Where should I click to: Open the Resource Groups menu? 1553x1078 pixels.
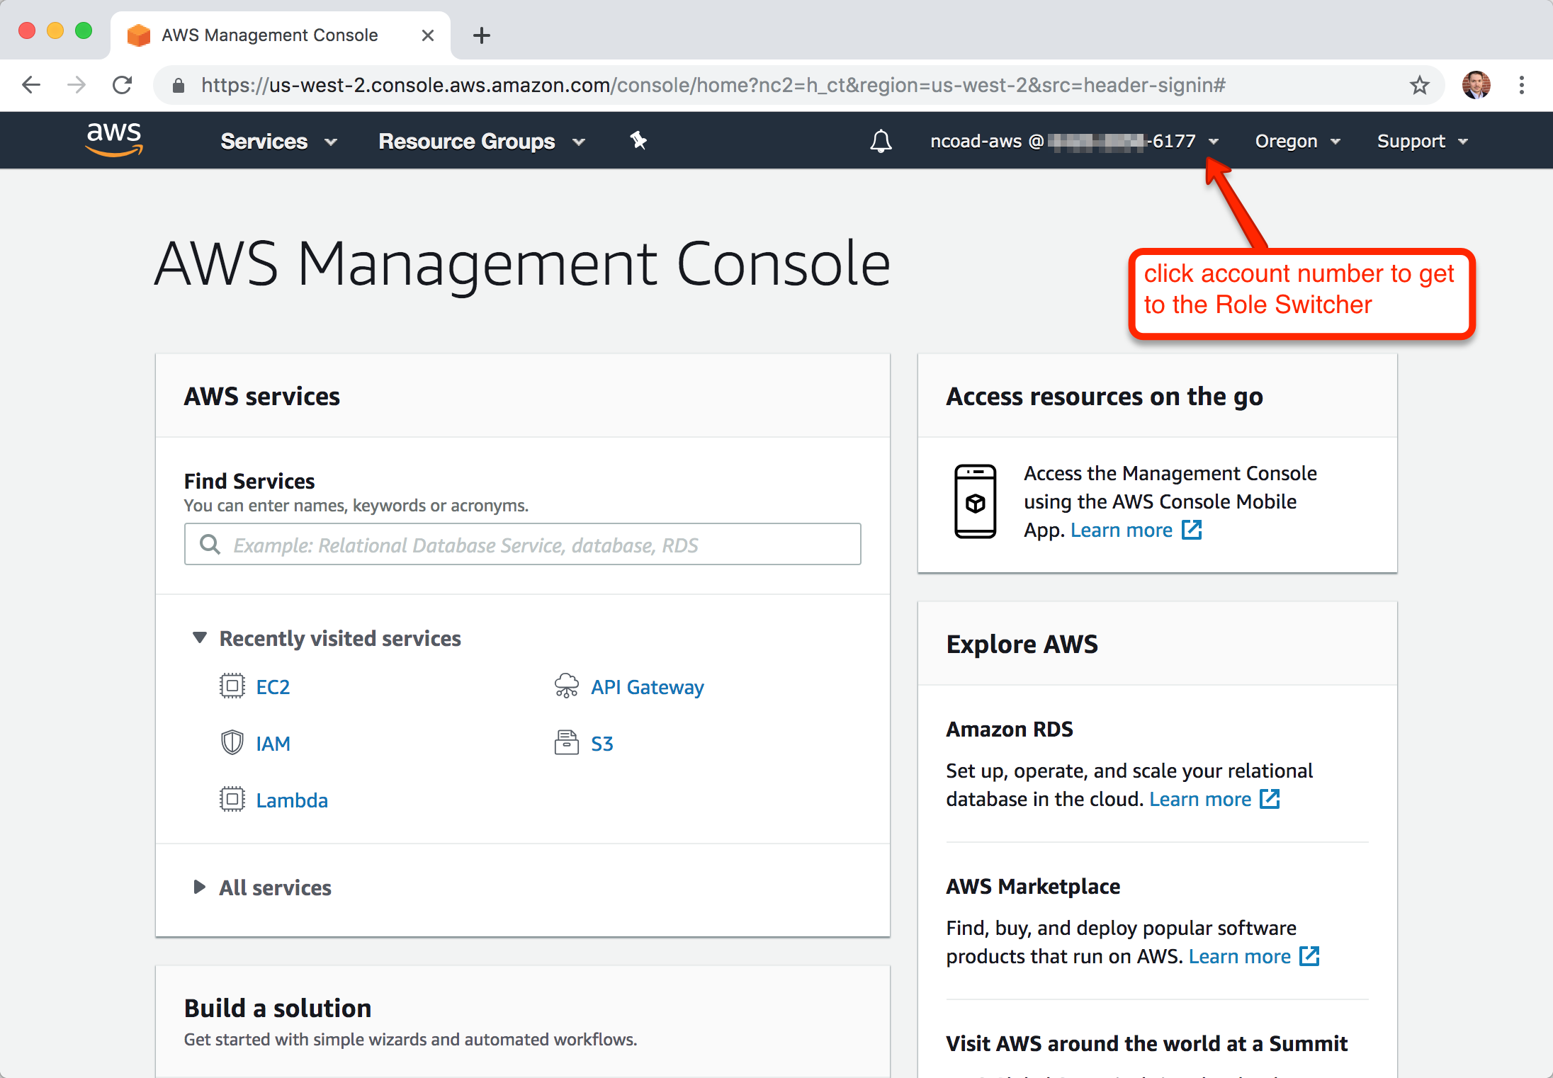click(x=482, y=142)
